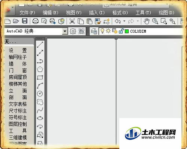This screenshot has height=149, width=187.
Task: Select the Polygon tool
Action: point(40,69)
